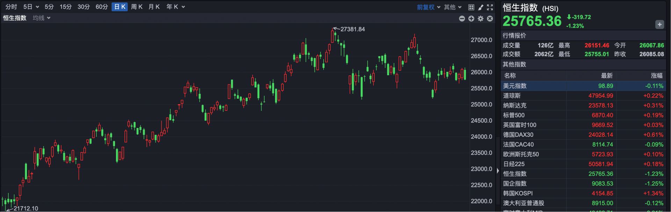Zoom in chart with plus icon
Viewport: 671px width, 212px height.
(x=471, y=18)
